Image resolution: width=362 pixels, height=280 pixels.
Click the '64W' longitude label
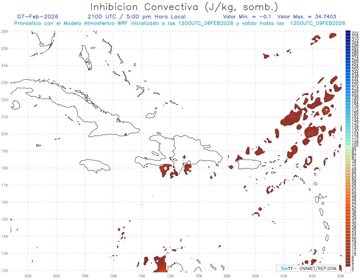click(x=284, y=275)
